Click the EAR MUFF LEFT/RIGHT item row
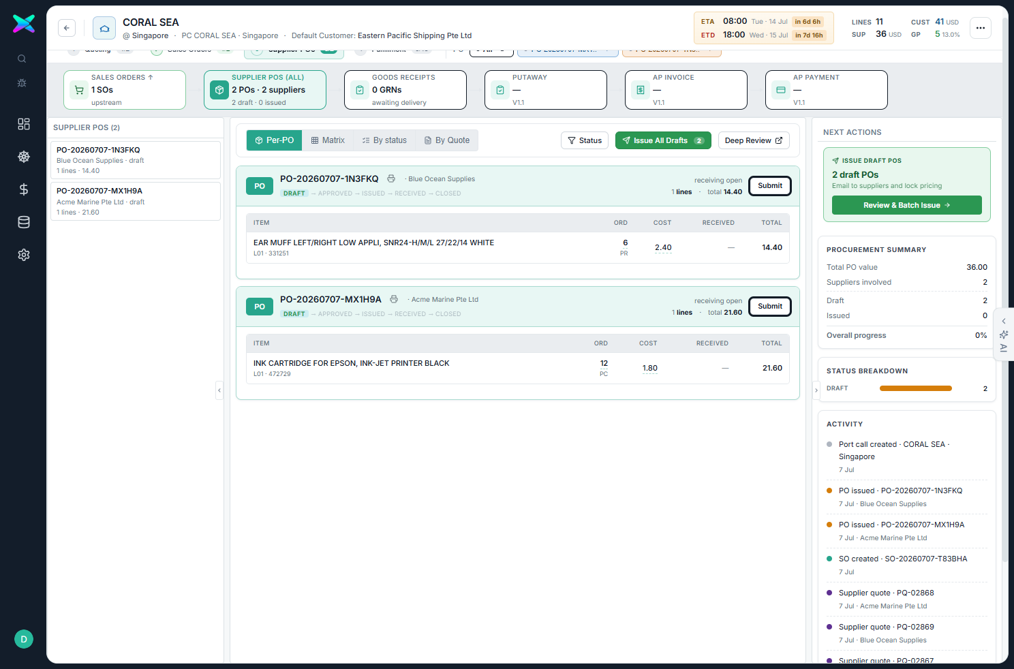Viewport: 1014px width, 669px height. (x=518, y=248)
